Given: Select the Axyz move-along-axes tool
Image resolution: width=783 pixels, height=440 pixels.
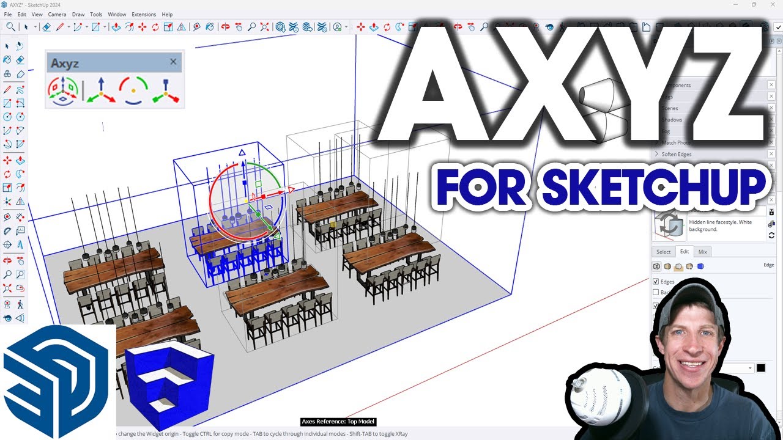Looking at the screenshot, I should click(x=101, y=90).
